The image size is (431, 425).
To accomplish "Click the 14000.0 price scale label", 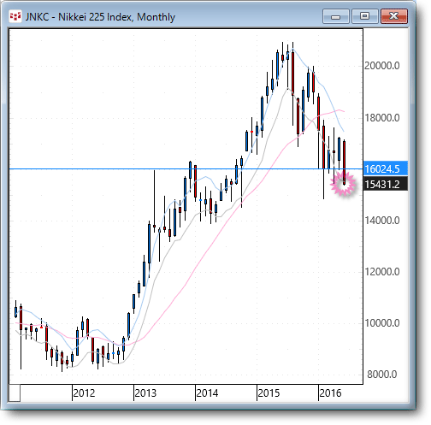I will coord(382,221).
